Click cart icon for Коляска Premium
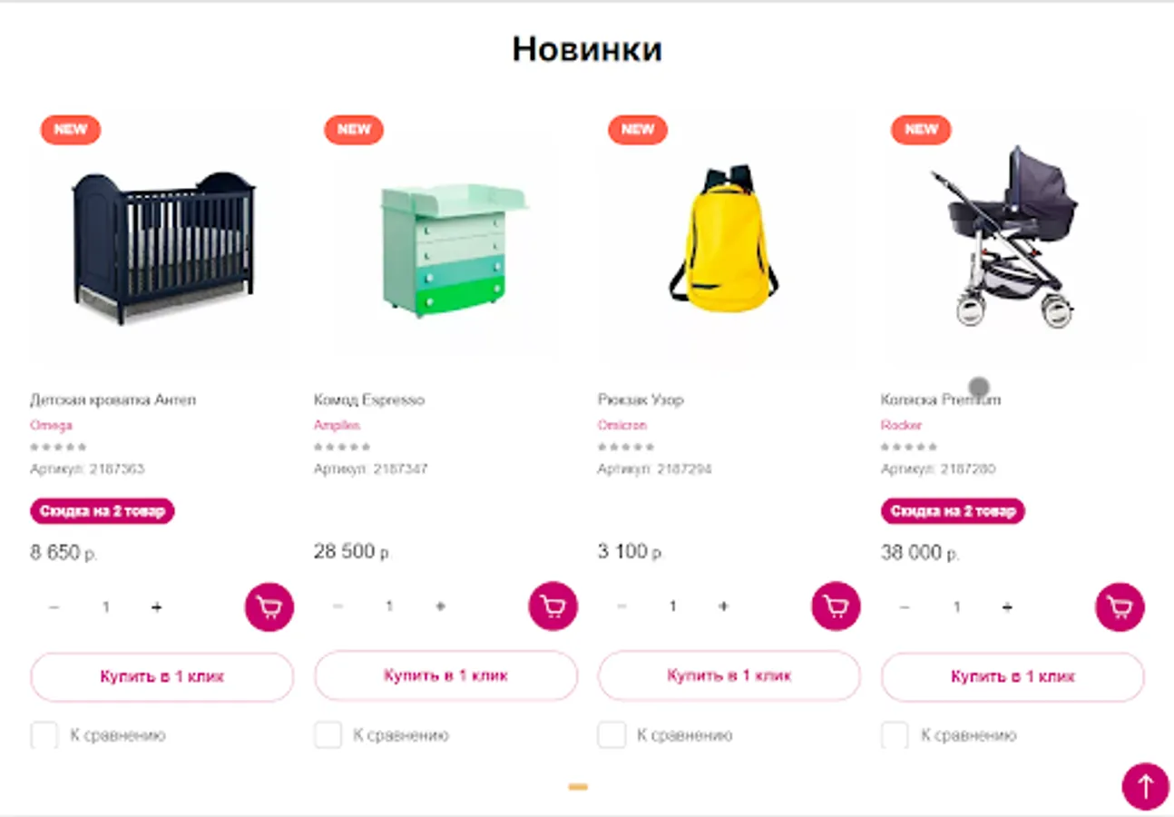Screen dimensions: 1174x817 pos(1120,606)
